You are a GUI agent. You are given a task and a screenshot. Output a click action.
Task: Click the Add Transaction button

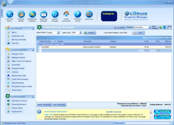click(x=59, y=105)
